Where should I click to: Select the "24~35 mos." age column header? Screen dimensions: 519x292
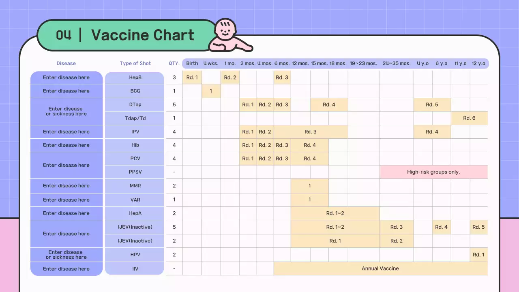(x=396, y=63)
